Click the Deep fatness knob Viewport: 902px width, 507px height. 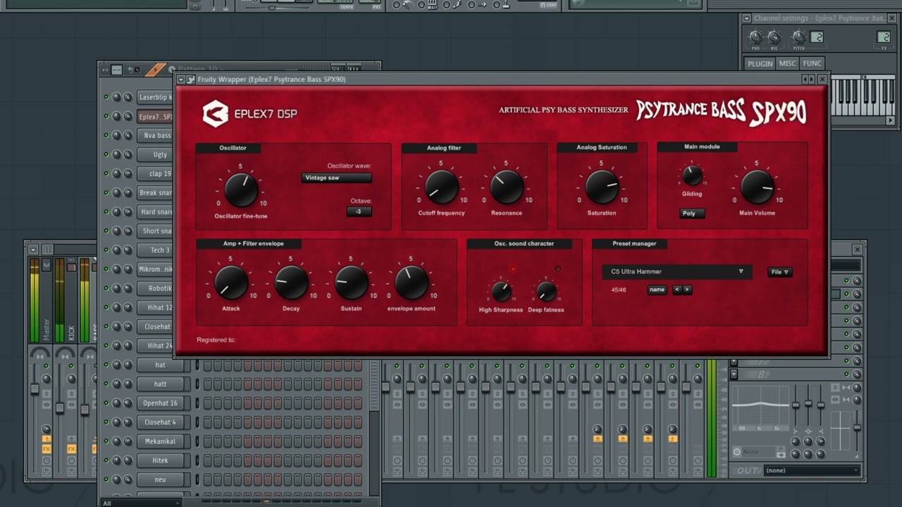(x=546, y=291)
